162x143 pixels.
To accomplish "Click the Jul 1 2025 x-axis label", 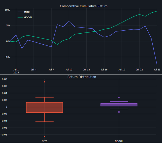I will click(x=16, y=71).
